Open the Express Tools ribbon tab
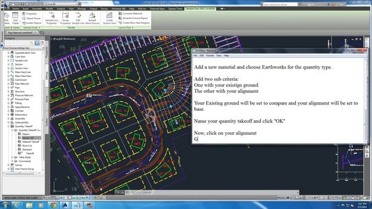The height and width of the screenshot is (209, 372). tap(176, 9)
